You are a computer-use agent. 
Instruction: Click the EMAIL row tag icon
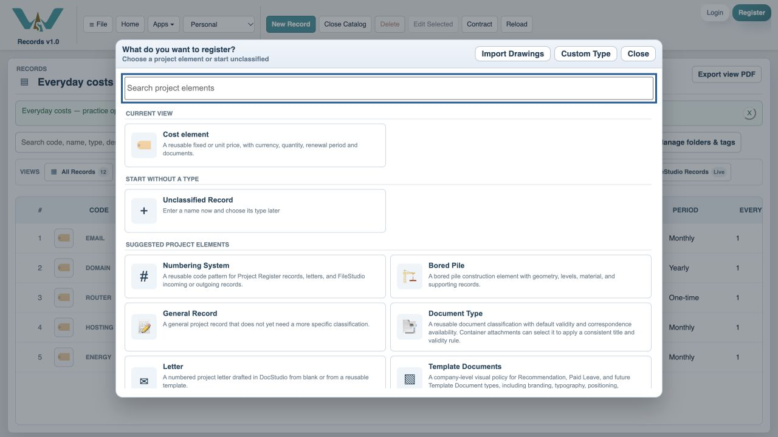(x=64, y=239)
